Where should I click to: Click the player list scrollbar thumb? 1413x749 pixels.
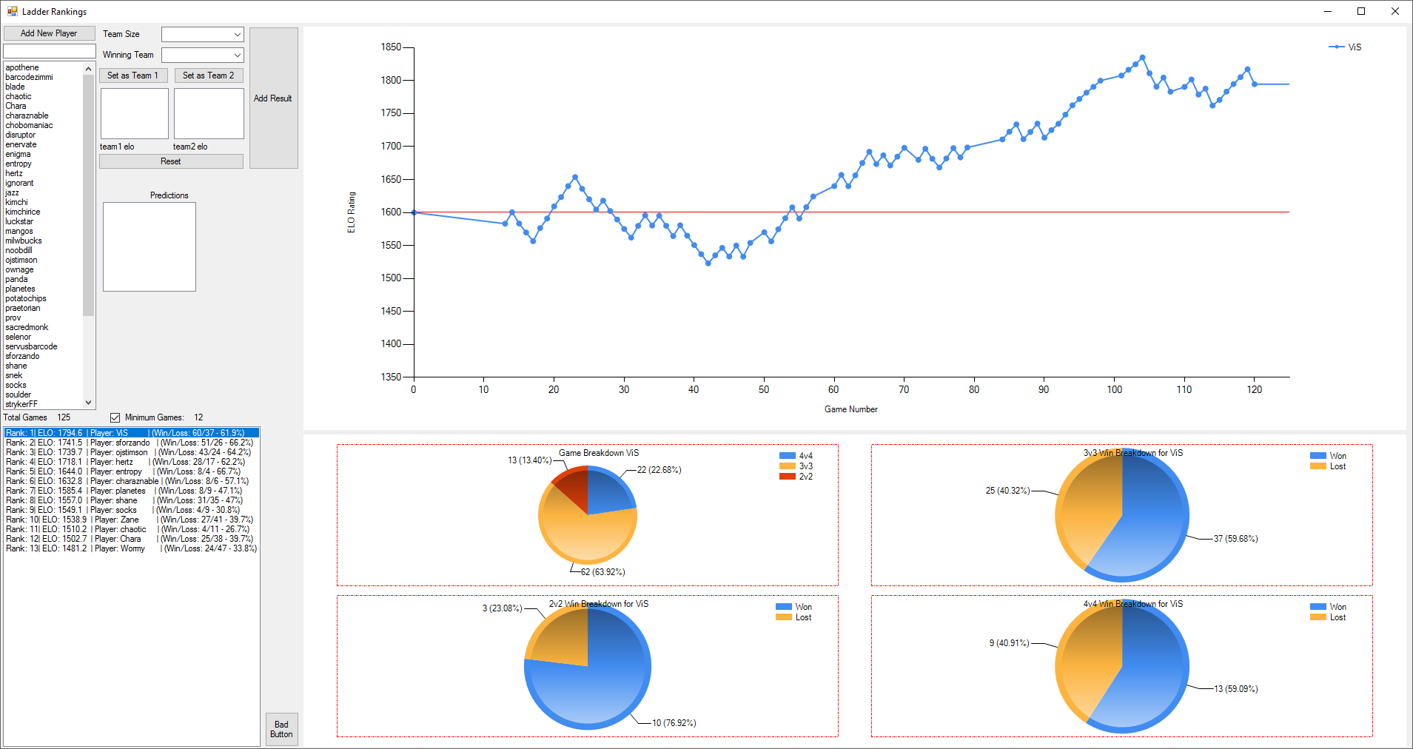(x=89, y=195)
